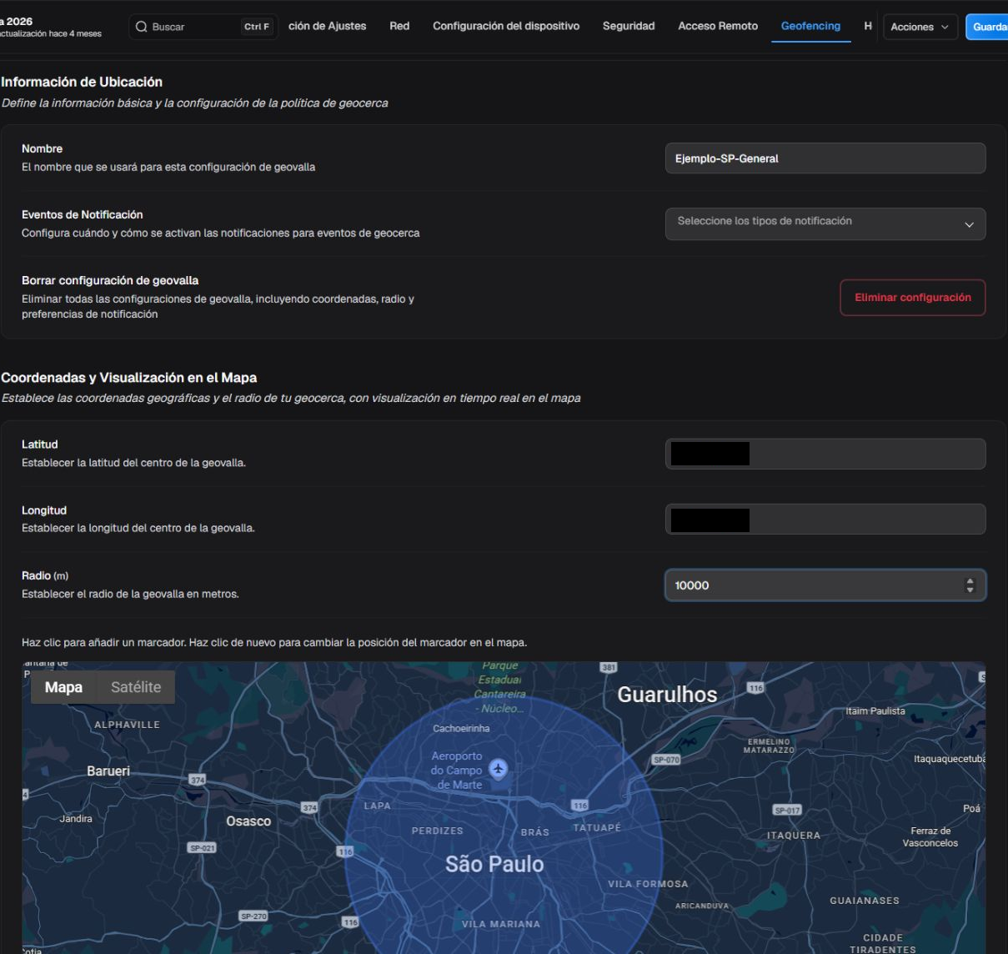This screenshot has width=1008, height=954.
Task: Open the Seguridad tab
Action: click(629, 26)
